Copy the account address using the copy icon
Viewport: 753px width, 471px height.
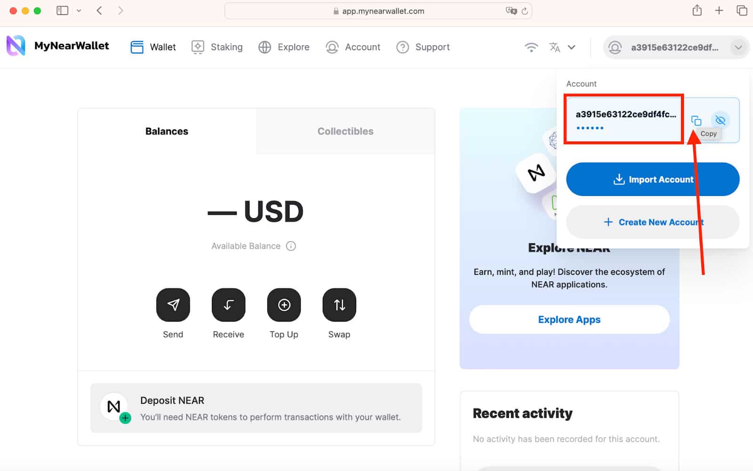696,120
